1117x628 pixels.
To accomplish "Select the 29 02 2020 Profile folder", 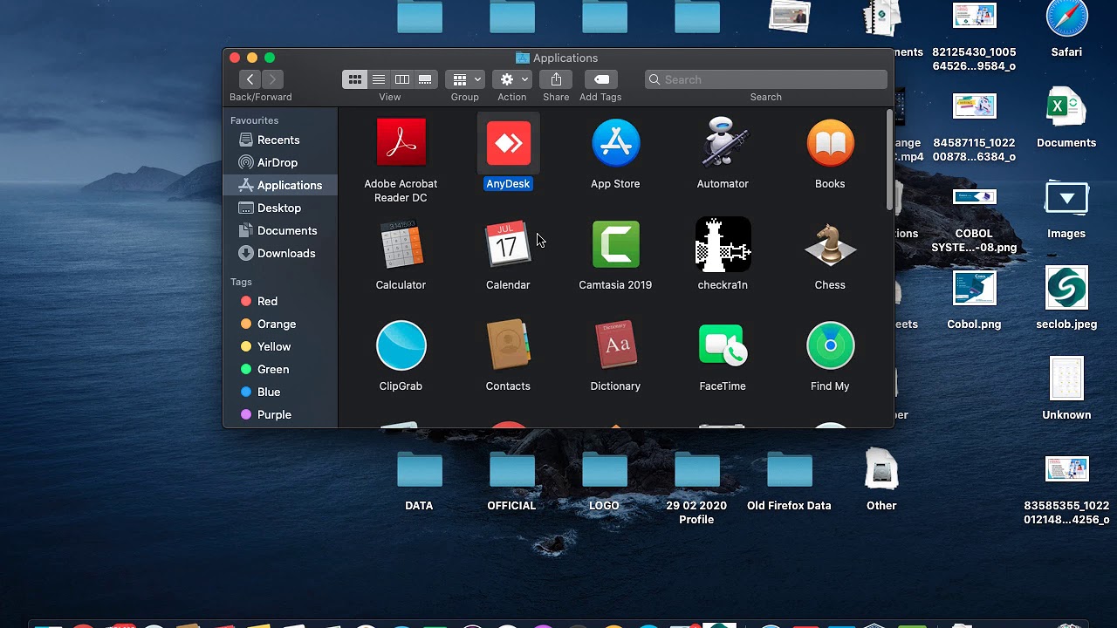I will (697, 469).
